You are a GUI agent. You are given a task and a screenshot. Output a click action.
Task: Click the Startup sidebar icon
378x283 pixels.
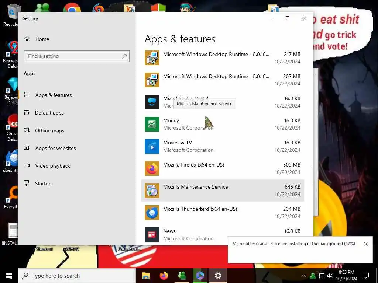point(27,183)
